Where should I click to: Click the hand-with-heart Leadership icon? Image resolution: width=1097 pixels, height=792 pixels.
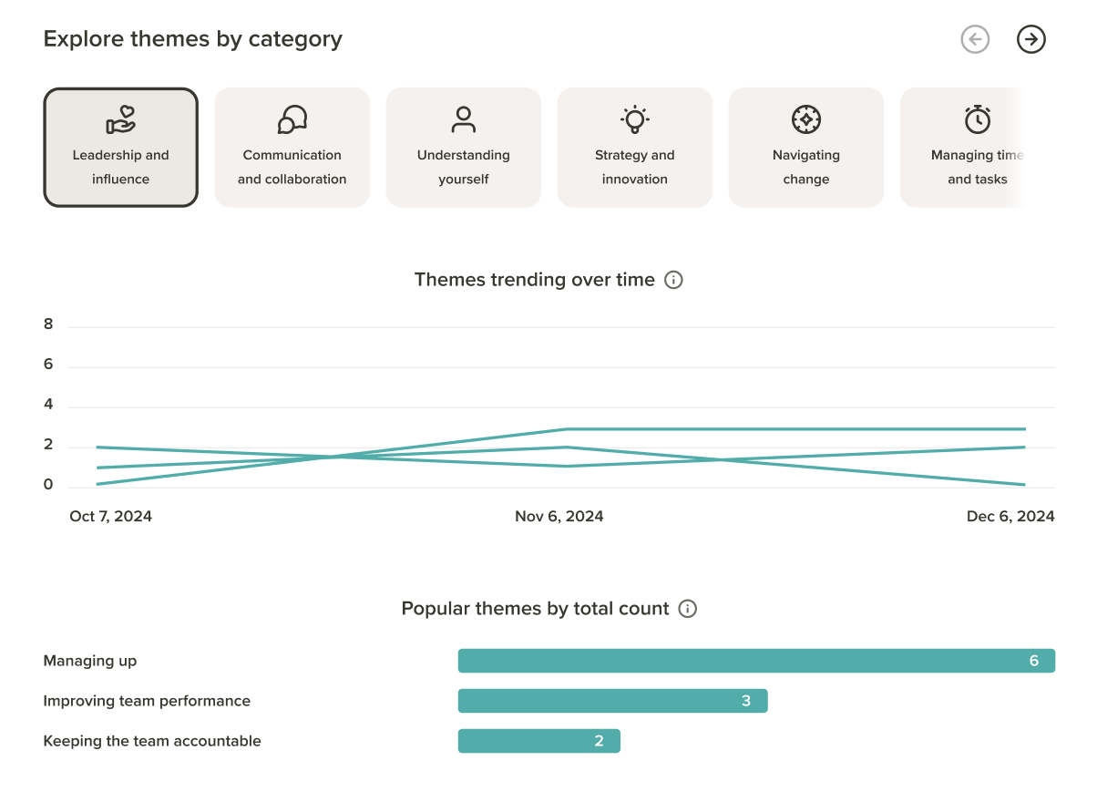[121, 119]
